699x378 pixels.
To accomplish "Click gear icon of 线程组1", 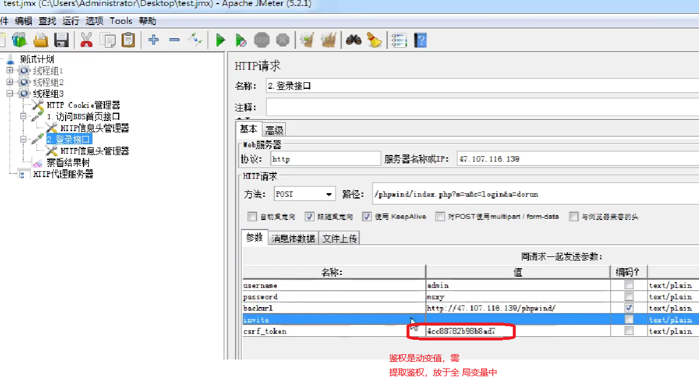I will point(24,71).
